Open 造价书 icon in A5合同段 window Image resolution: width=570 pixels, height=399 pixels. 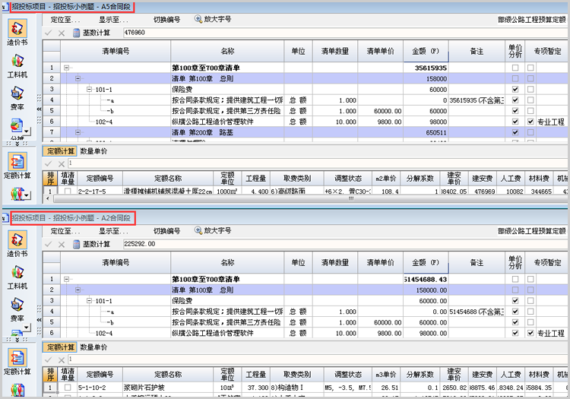(17, 29)
